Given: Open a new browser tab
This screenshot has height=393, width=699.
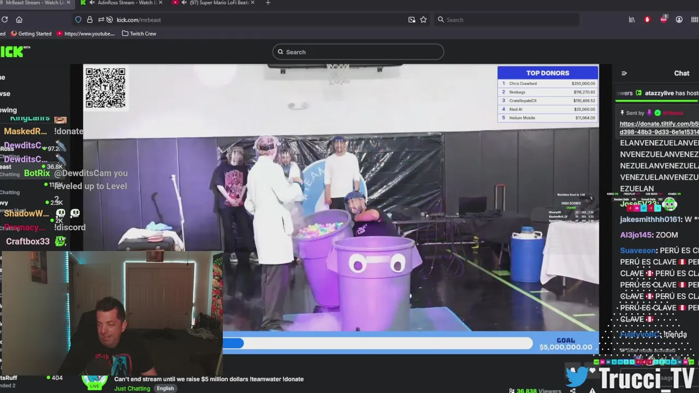Looking at the screenshot, I should 268,3.
